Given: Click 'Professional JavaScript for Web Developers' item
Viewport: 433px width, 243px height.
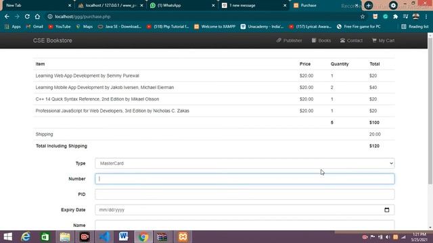Looking at the screenshot, I should [x=112, y=111].
